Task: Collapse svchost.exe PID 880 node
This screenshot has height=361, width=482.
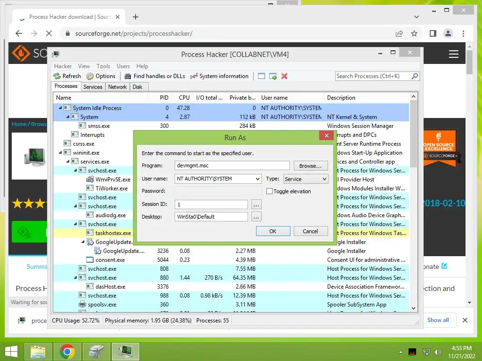Action: (x=75, y=277)
